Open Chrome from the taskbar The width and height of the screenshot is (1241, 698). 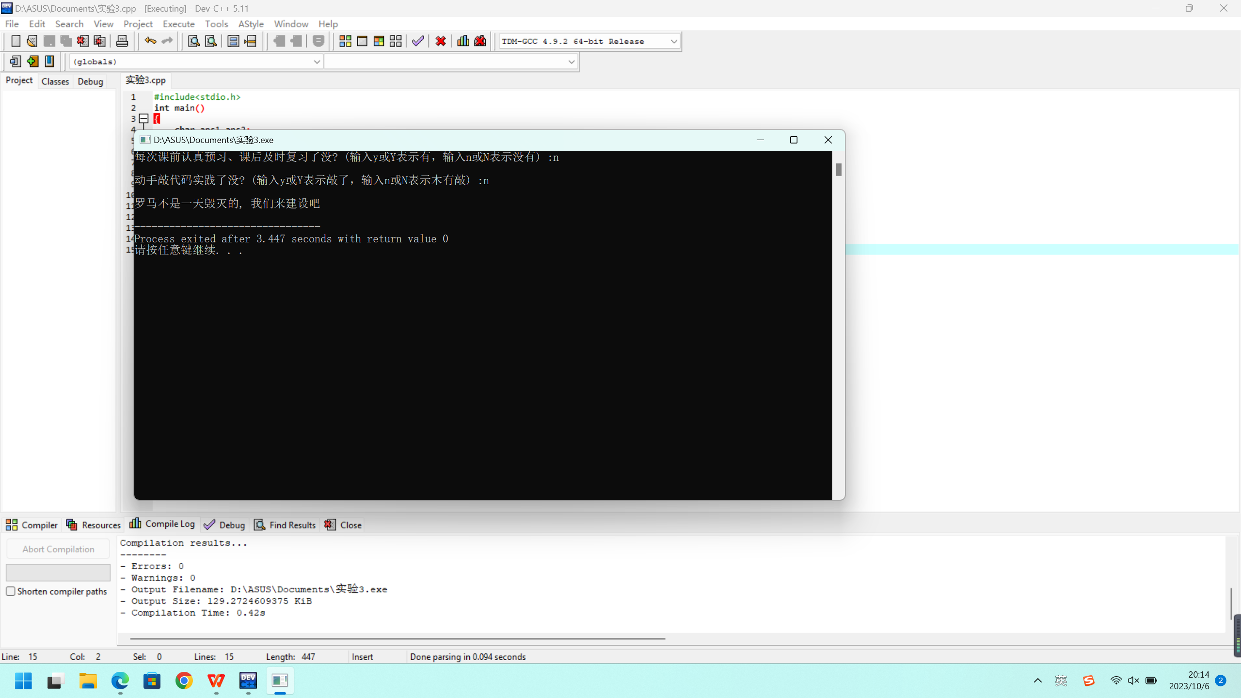coord(184,681)
